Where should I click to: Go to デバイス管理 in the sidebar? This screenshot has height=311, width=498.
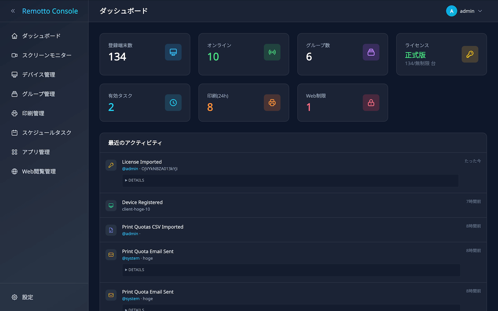(x=38, y=75)
